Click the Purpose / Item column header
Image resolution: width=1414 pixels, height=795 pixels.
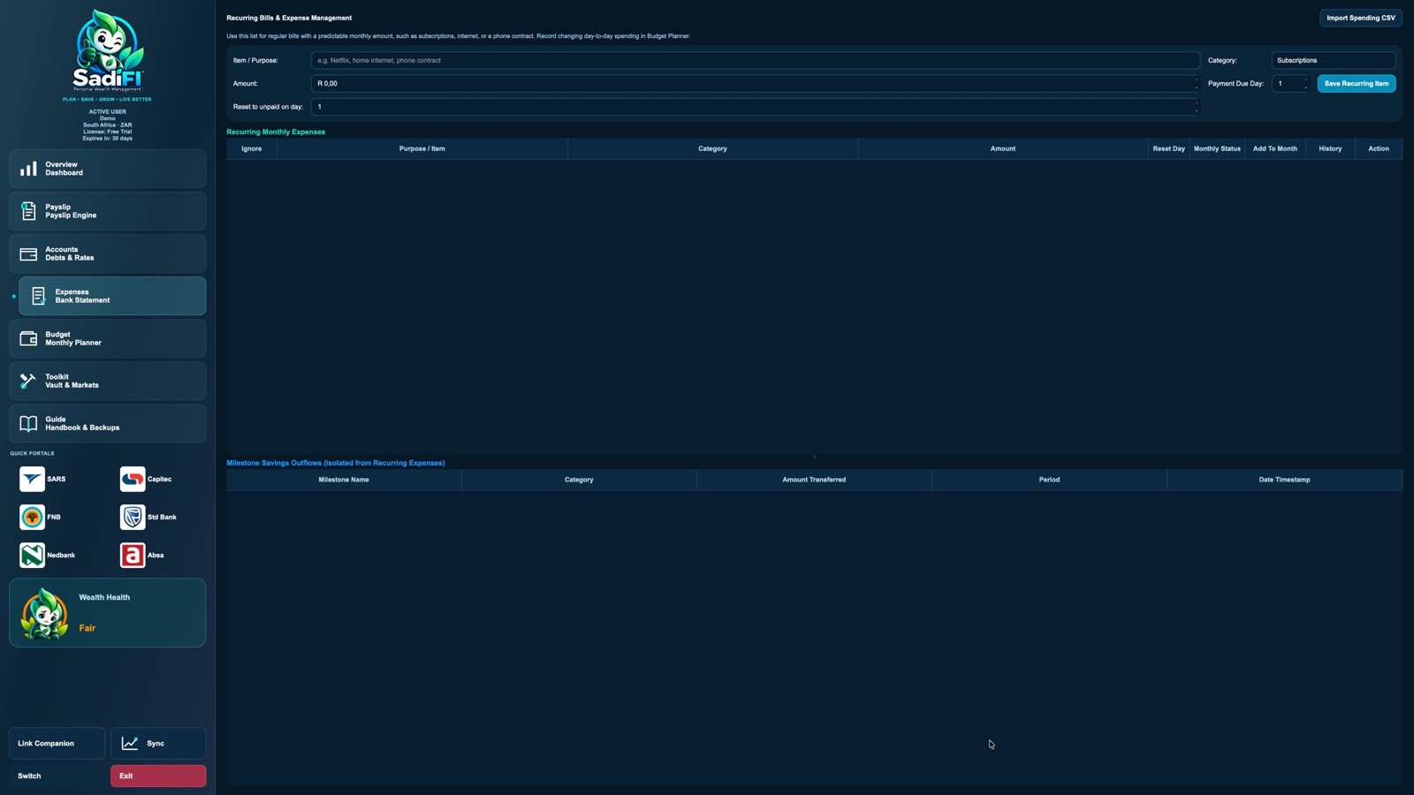[x=422, y=148]
